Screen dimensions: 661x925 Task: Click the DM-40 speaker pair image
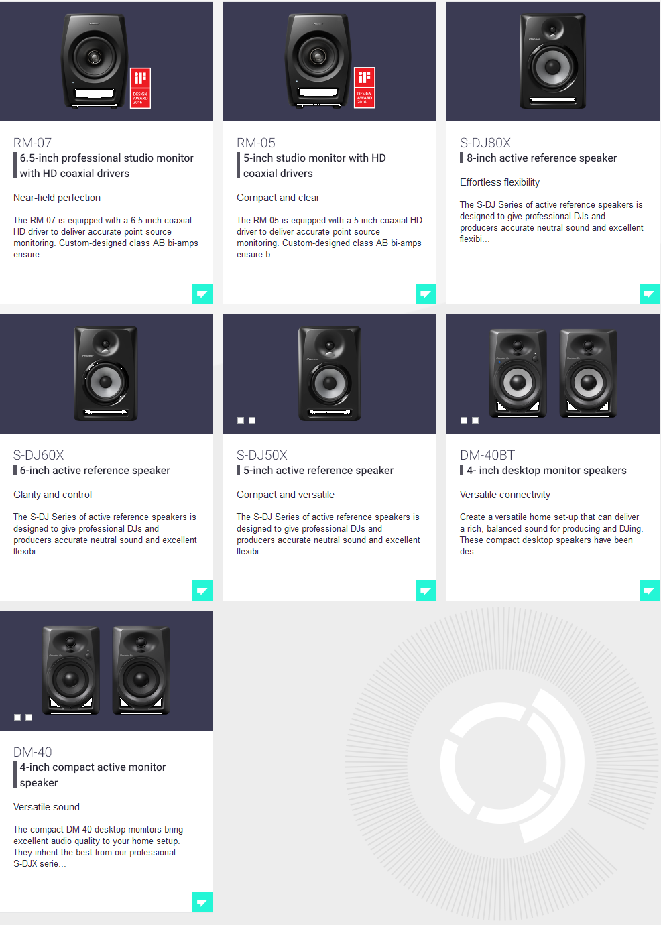coord(106,670)
